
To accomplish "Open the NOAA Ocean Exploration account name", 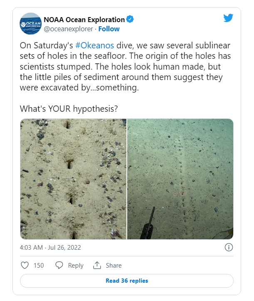I will point(84,19).
